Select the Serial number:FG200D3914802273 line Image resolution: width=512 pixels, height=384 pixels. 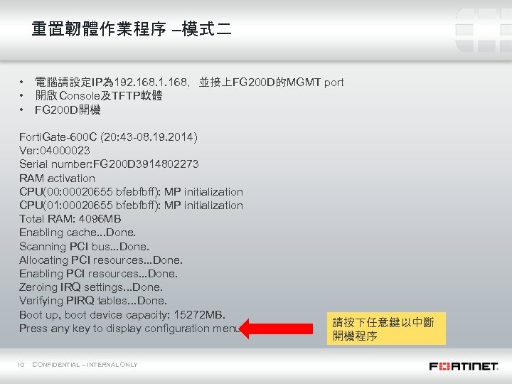click(x=109, y=164)
